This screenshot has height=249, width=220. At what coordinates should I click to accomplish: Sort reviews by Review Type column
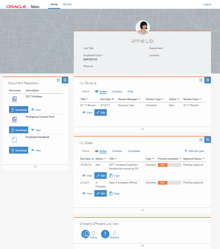pyautogui.click(x=155, y=99)
